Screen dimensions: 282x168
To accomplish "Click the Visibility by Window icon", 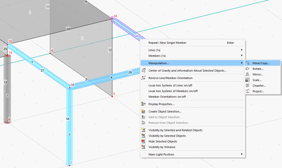I will pos(143,147).
